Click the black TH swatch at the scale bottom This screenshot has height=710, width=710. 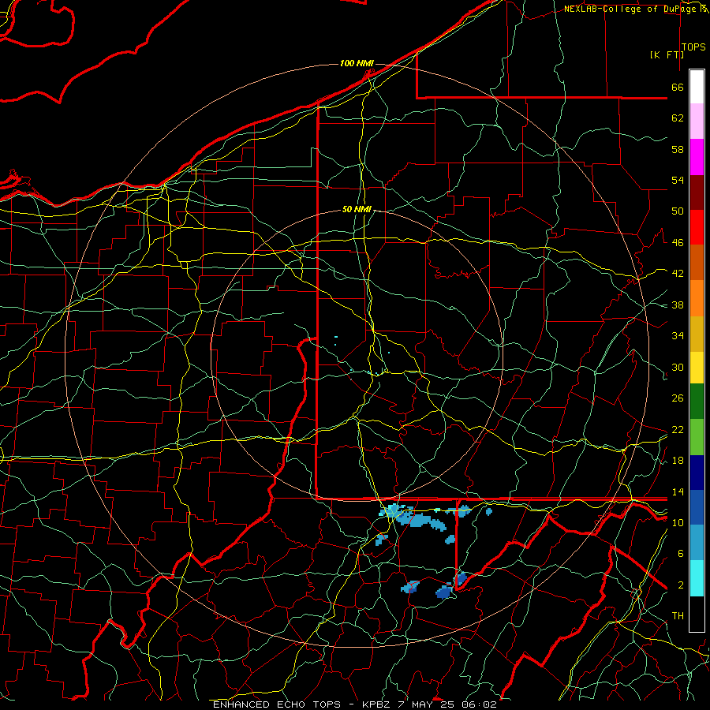pos(697,614)
